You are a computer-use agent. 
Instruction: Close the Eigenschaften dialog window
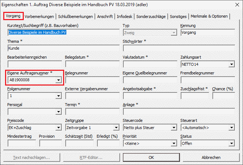coord(237,5)
